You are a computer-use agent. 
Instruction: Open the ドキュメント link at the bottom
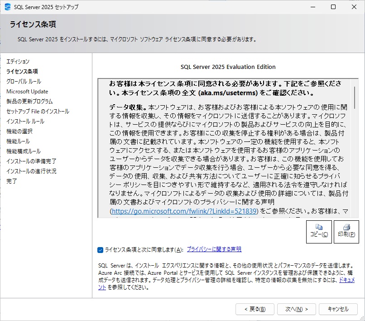pos(345,280)
